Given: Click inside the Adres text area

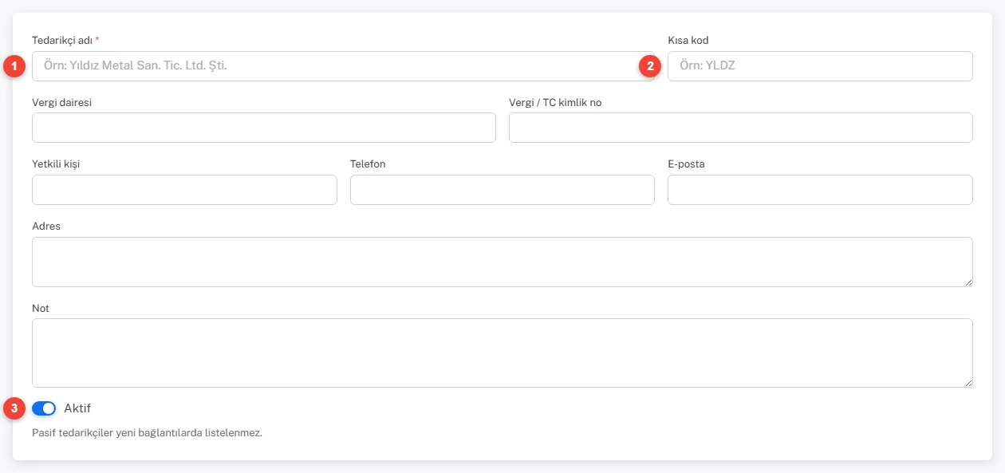Looking at the screenshot, I should 503,262.
